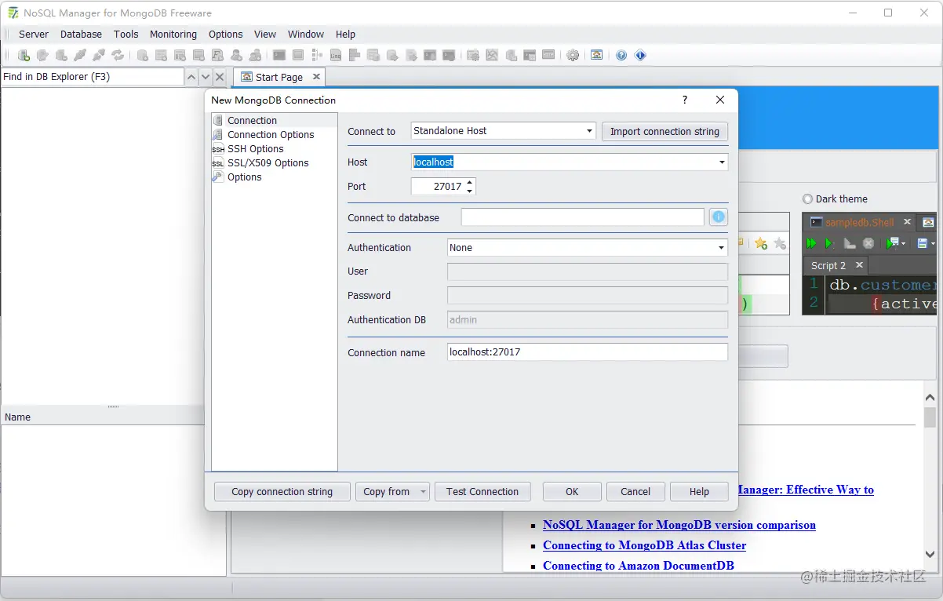The height and width of the screenshot is (601, 943).
Task: Open the Server menu
Action: (x=34, y=35)
